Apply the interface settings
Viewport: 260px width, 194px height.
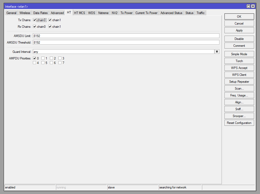[x=239, y=30]
